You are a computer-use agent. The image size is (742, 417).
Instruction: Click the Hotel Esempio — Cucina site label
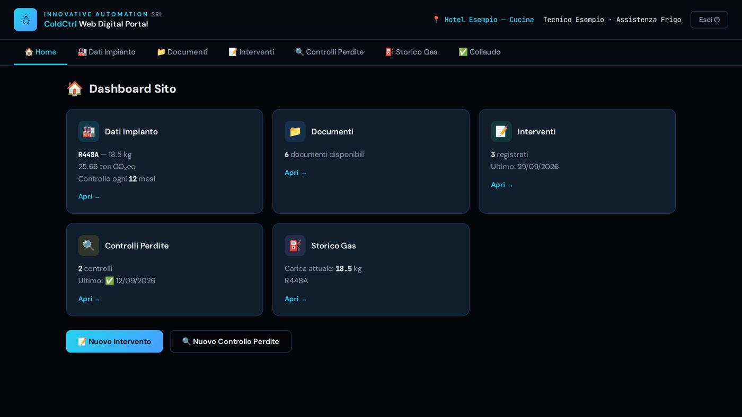point(489,20)
